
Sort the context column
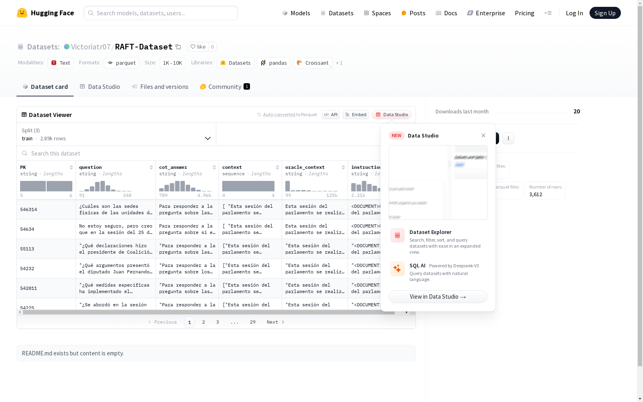pos(277,167)
